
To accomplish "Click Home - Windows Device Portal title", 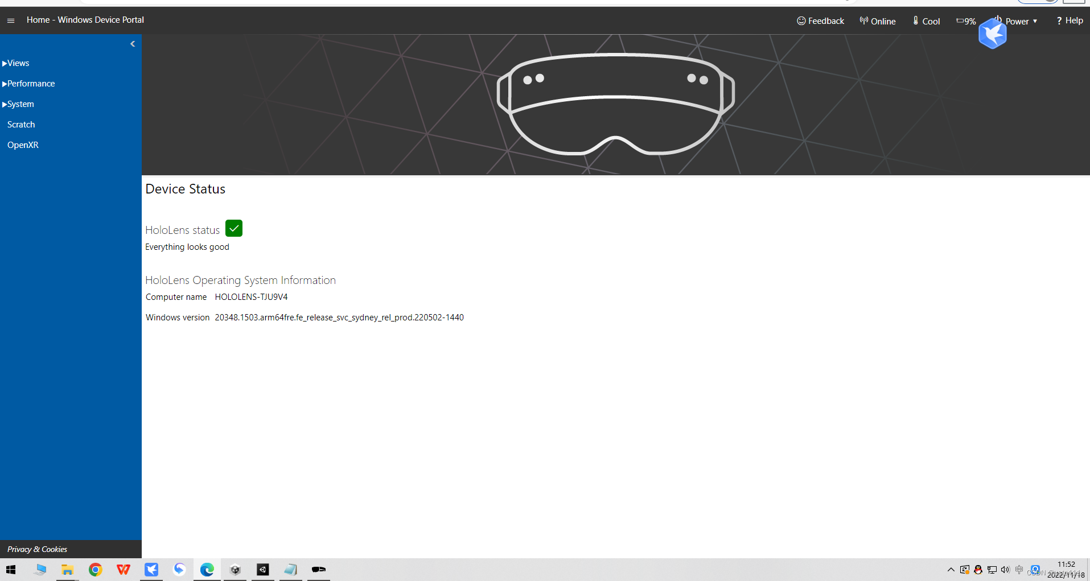I will coord(85,20).
